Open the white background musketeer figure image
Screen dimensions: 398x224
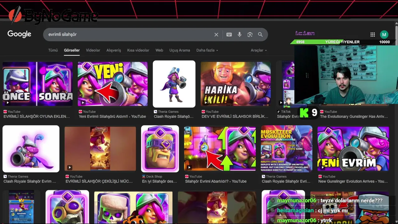pyautogui.click(x=174, y=84)
